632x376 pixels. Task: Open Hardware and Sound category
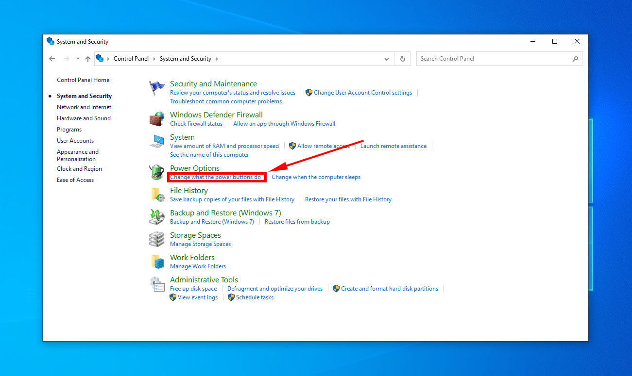coord(84,118)
